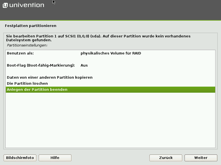Screen dimensions: 221x165
Task: Open the Hilfe help button
Action: click(55, 158)
